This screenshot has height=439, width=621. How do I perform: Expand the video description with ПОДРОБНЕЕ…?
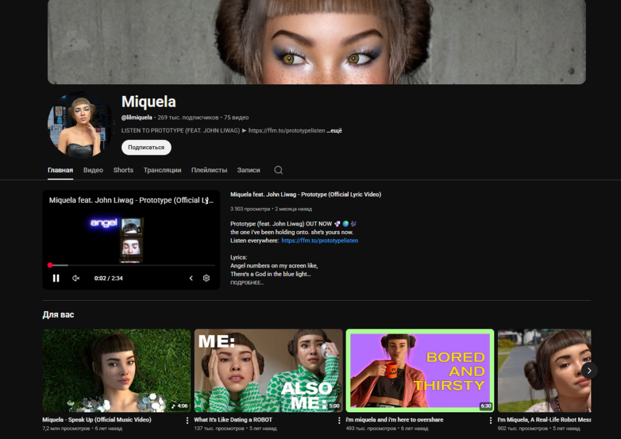click(x=247, y=283)
